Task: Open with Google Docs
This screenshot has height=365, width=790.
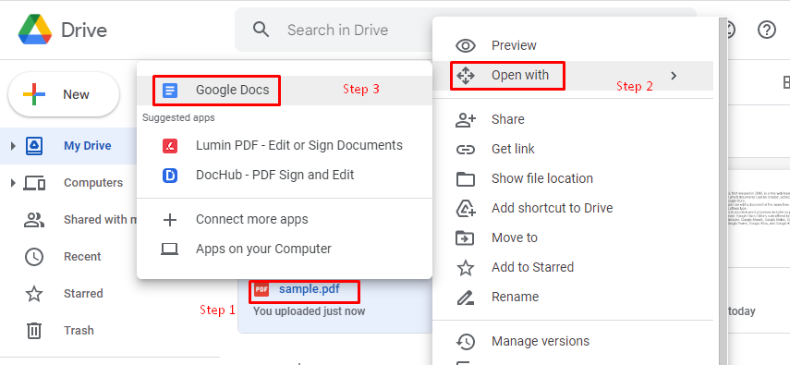Action: pyautogui.click(x=285, y=91)
